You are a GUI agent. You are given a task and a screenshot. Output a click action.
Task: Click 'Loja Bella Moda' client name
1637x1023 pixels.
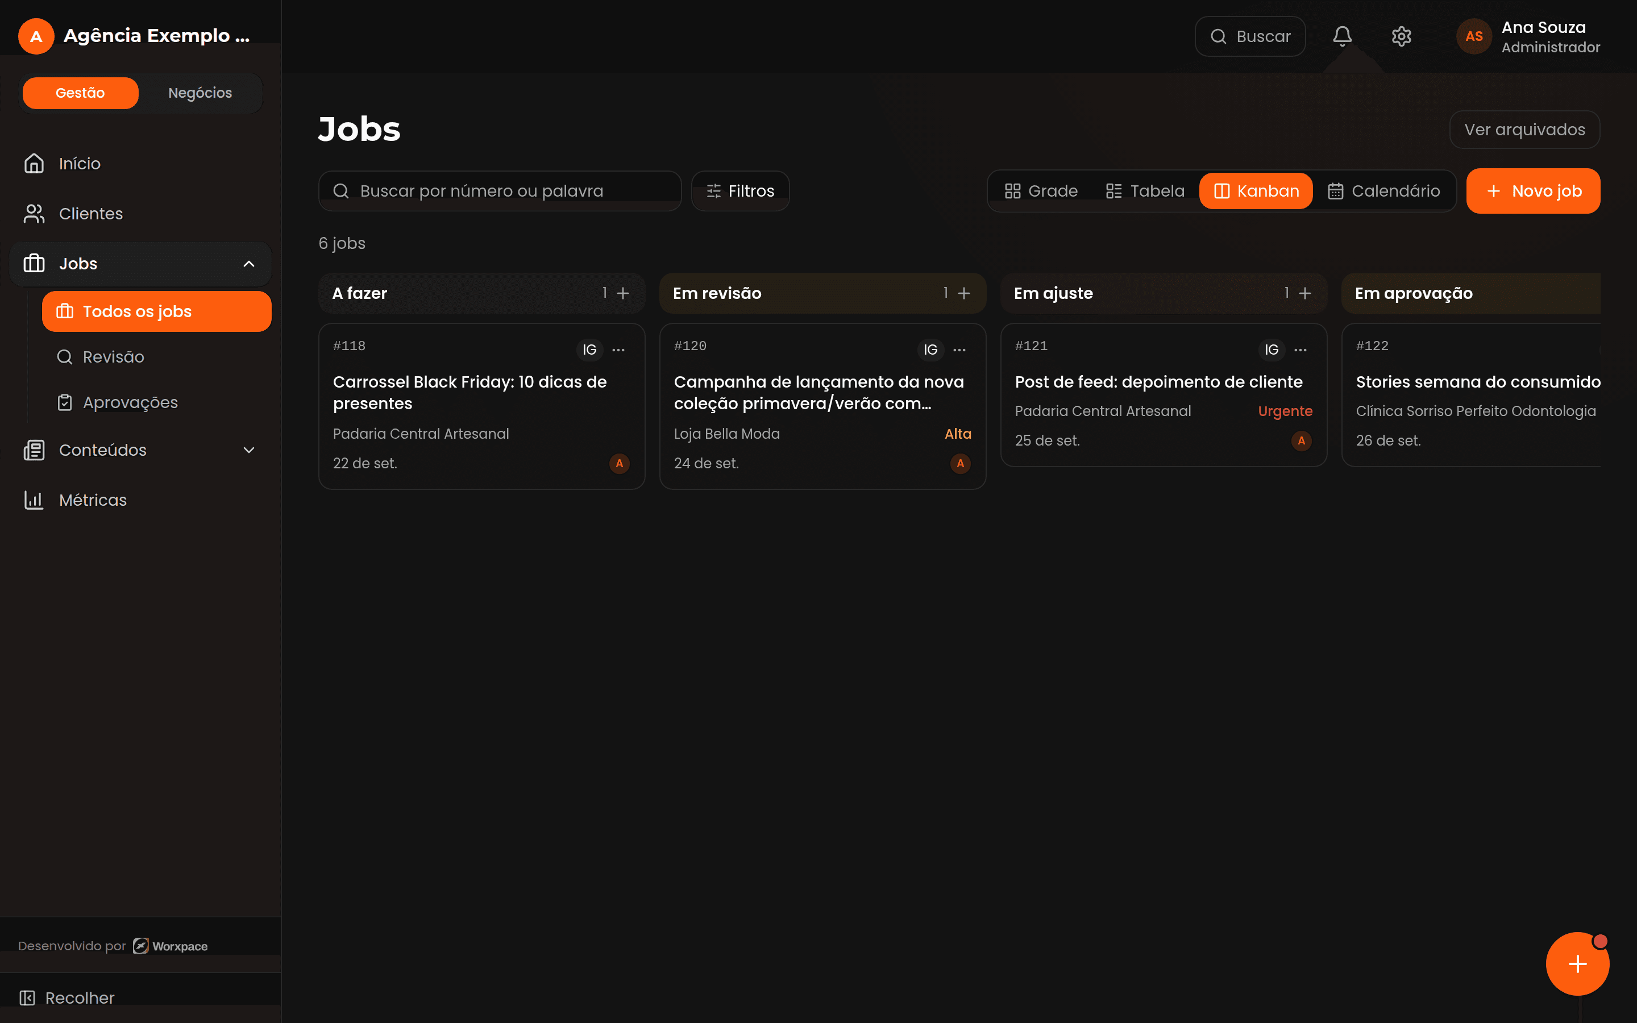[x=726, y=434]
